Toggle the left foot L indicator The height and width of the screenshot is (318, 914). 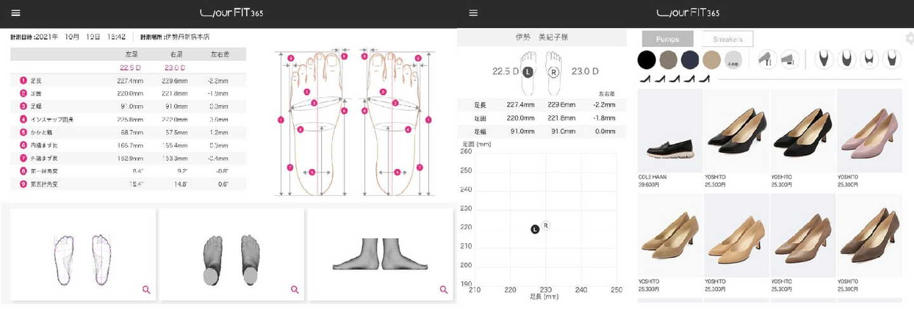[527, 72]
